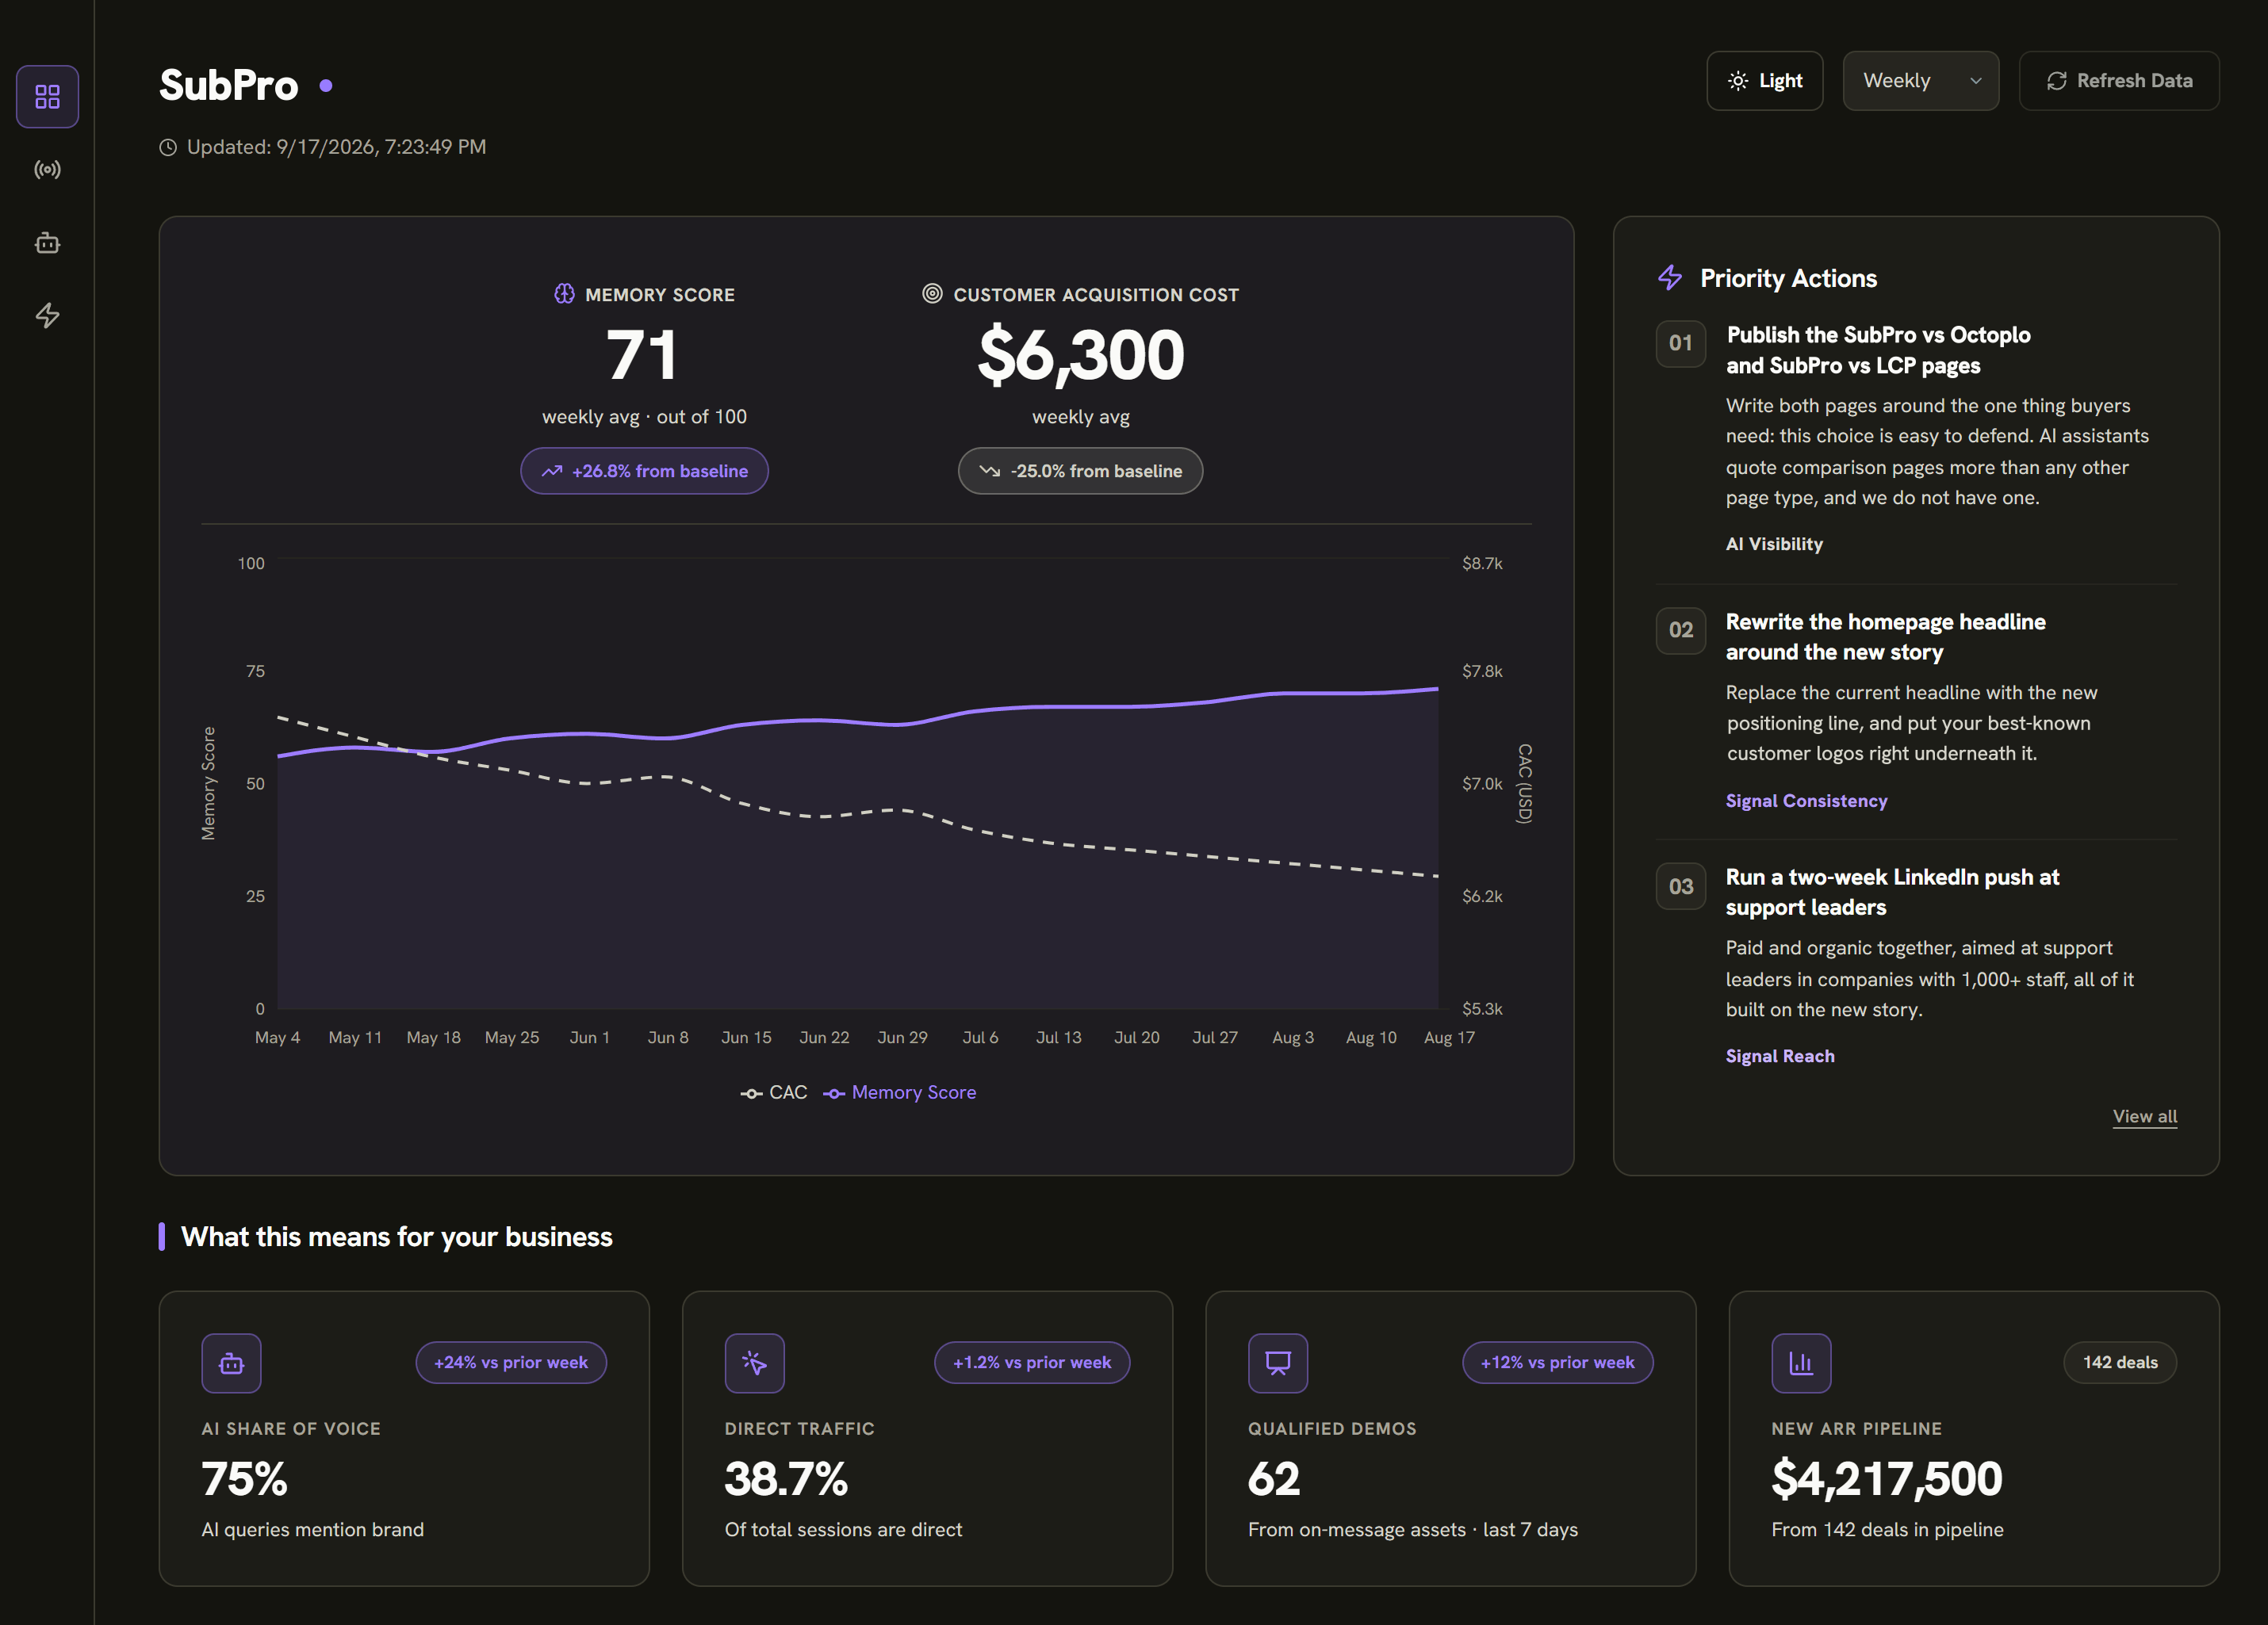Click the presentation icon on Qualified Demos card

pos(1277,1362)
